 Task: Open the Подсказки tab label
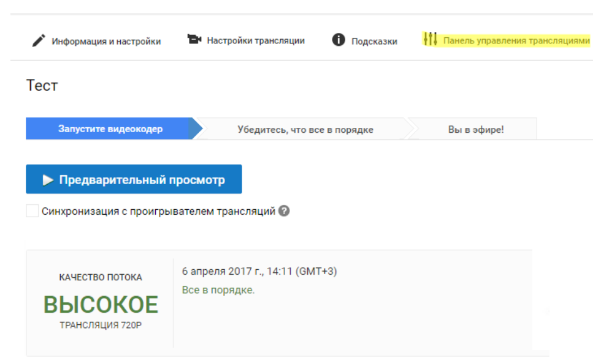pyautogui.click(x=374, y=42)
